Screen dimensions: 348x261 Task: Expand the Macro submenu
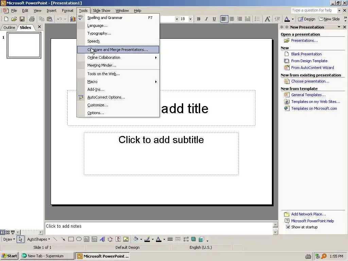click(x=118, y=82)
